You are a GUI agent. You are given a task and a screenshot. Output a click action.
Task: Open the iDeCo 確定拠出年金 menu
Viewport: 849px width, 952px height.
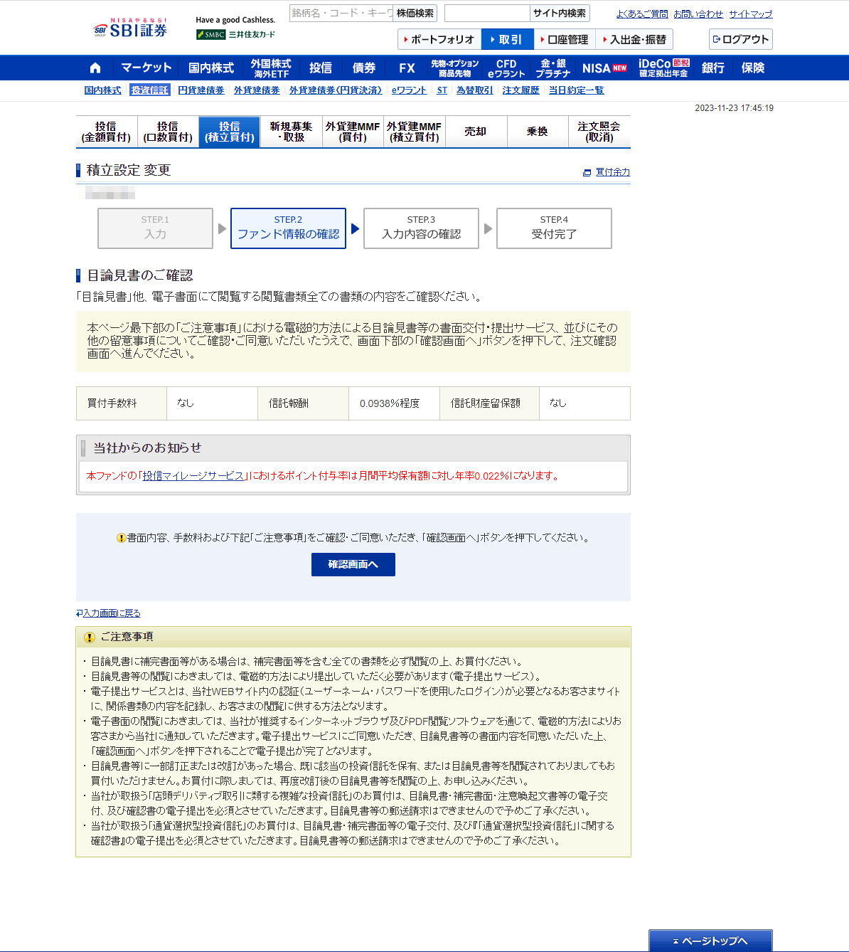[663, 68]
